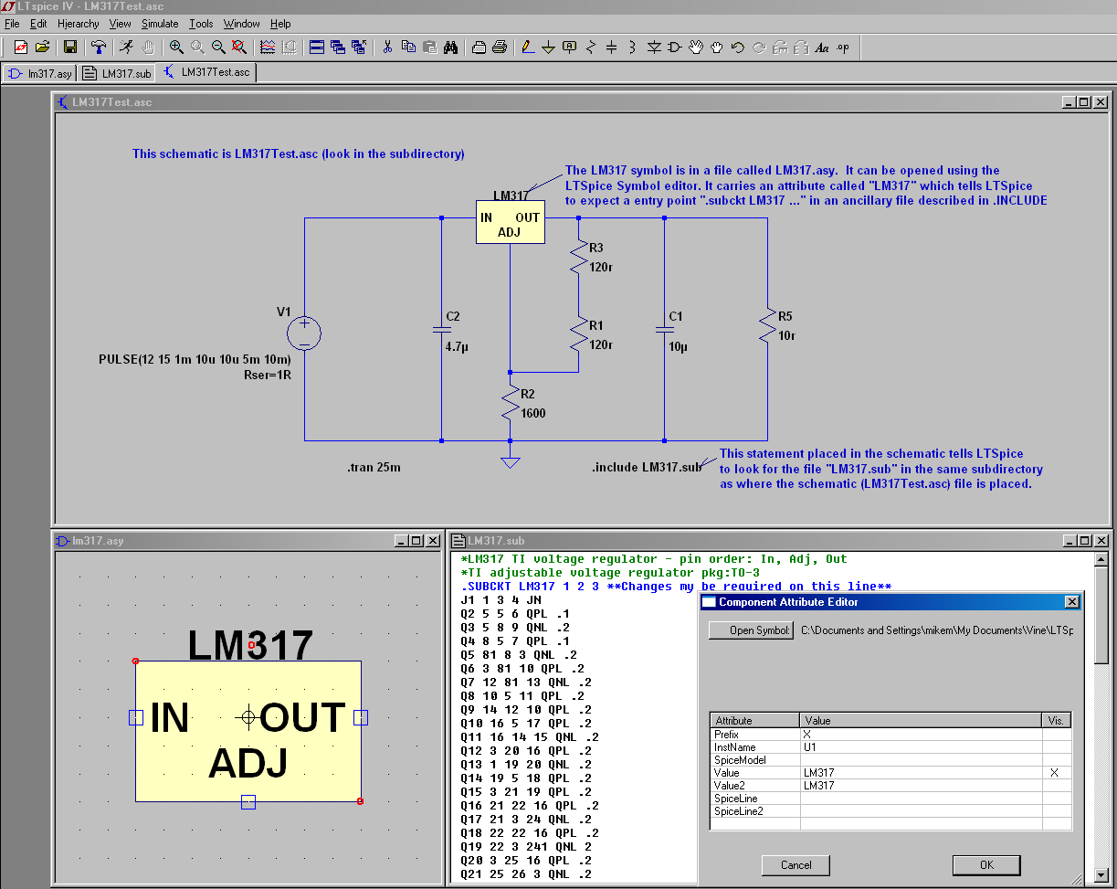This screenshot has width=1117, height=889.
Task: Run the simulation with the running-man icon
Action: [x=126, y=48]
